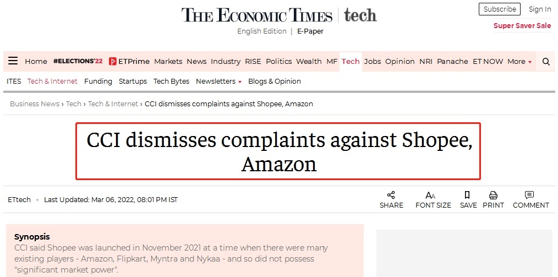The width and height of the screenshot is (558, 277).
Task: Save article with bookmark icon
Action: click(467, 195)
